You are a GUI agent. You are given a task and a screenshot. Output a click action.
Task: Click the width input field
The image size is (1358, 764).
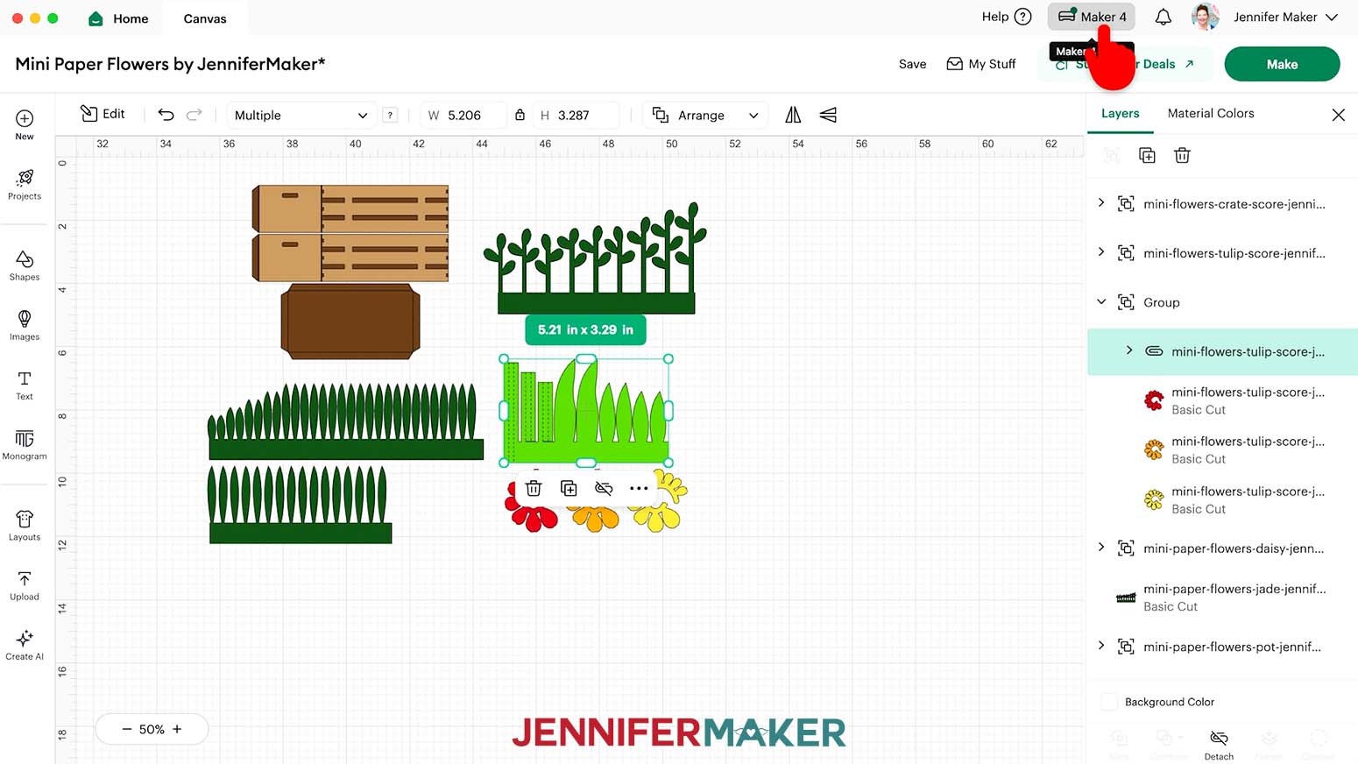[464, 115]
